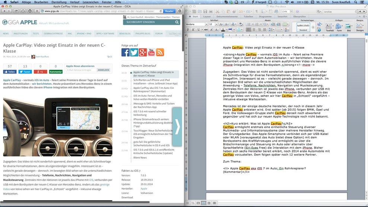Open GIGA's Google+ page icon
This screenshot has width=368, height=207.
[143, 52]
